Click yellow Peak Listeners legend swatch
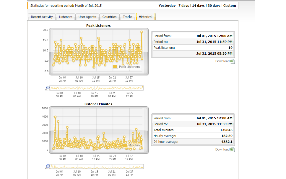 pyautogui.click(x=115, y=67)
